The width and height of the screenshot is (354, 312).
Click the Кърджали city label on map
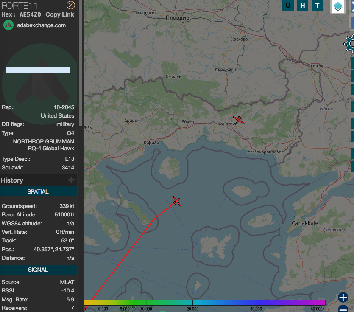[x=225, y=70]
